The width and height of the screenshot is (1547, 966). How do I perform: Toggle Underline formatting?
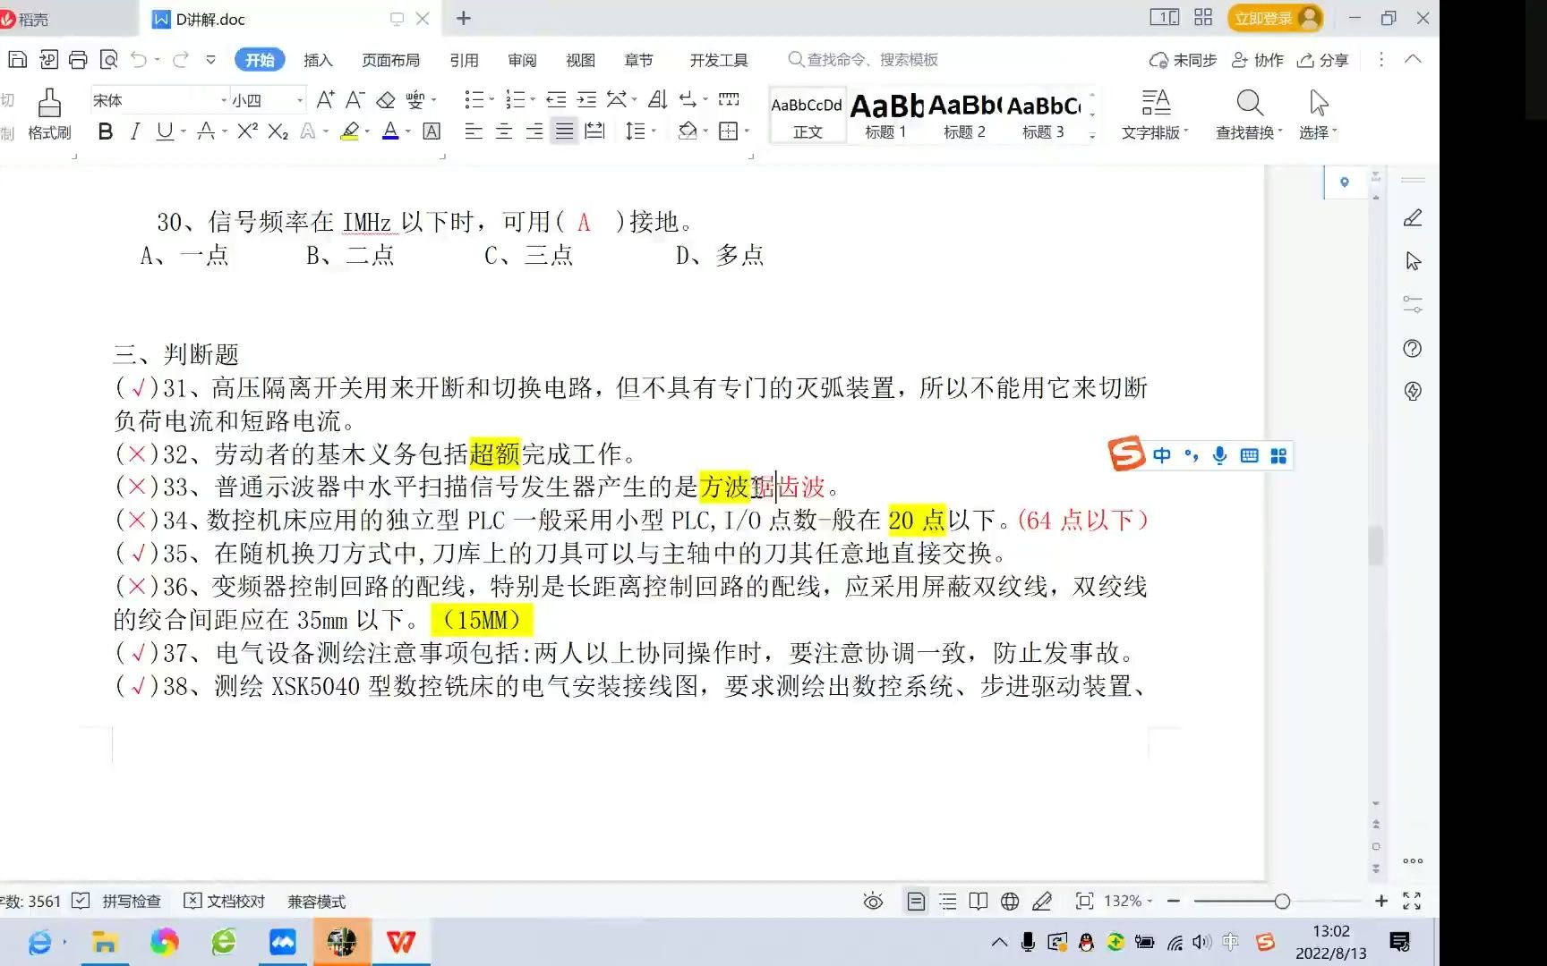coord(165,131)
